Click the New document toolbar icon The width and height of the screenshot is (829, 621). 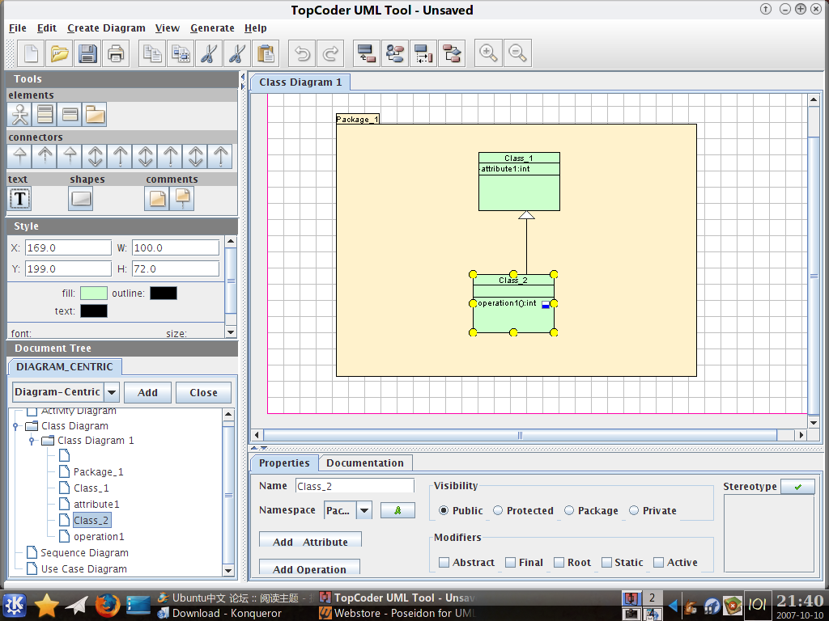[31, 53]
